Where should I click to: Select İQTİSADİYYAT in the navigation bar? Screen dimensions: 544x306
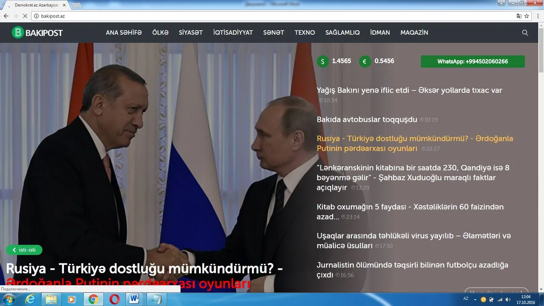[233, 33]
